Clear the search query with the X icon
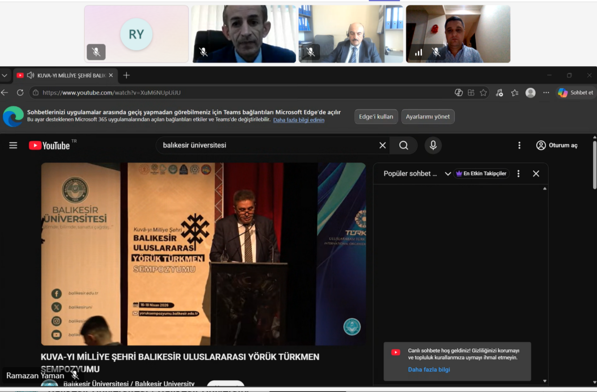Viewport: 597px width, 392px height. (x=382, y=145)
